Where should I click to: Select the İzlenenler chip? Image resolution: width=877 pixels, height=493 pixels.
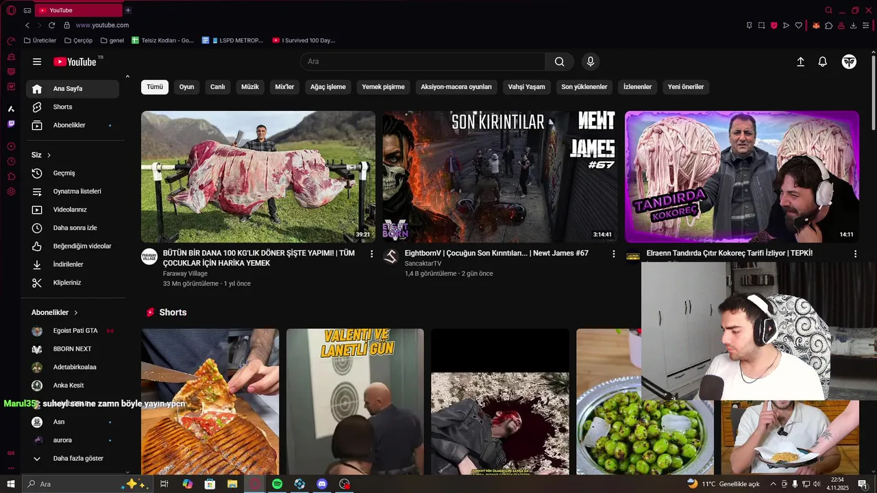637,87
